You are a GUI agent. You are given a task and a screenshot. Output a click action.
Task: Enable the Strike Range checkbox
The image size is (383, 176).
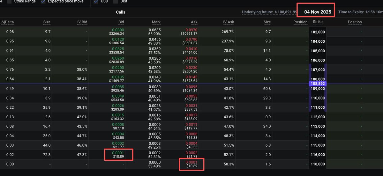coord(9,2)
